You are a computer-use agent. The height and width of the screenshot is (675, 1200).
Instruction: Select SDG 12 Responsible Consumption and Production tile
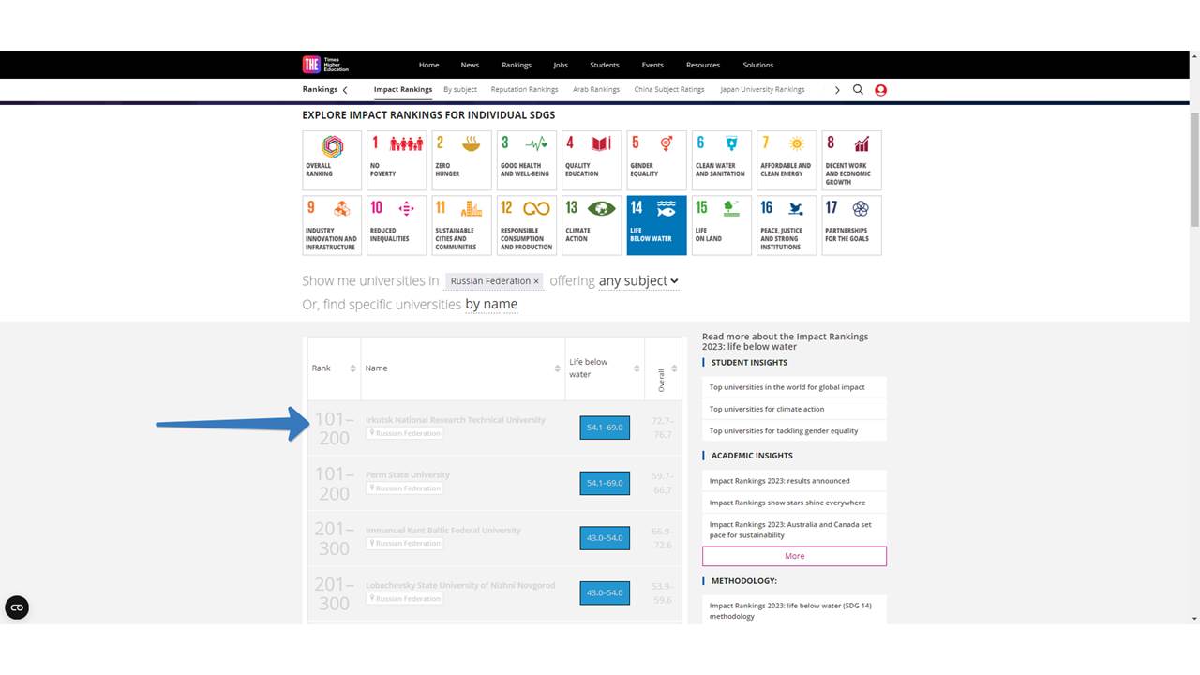[x=527, y=225]
